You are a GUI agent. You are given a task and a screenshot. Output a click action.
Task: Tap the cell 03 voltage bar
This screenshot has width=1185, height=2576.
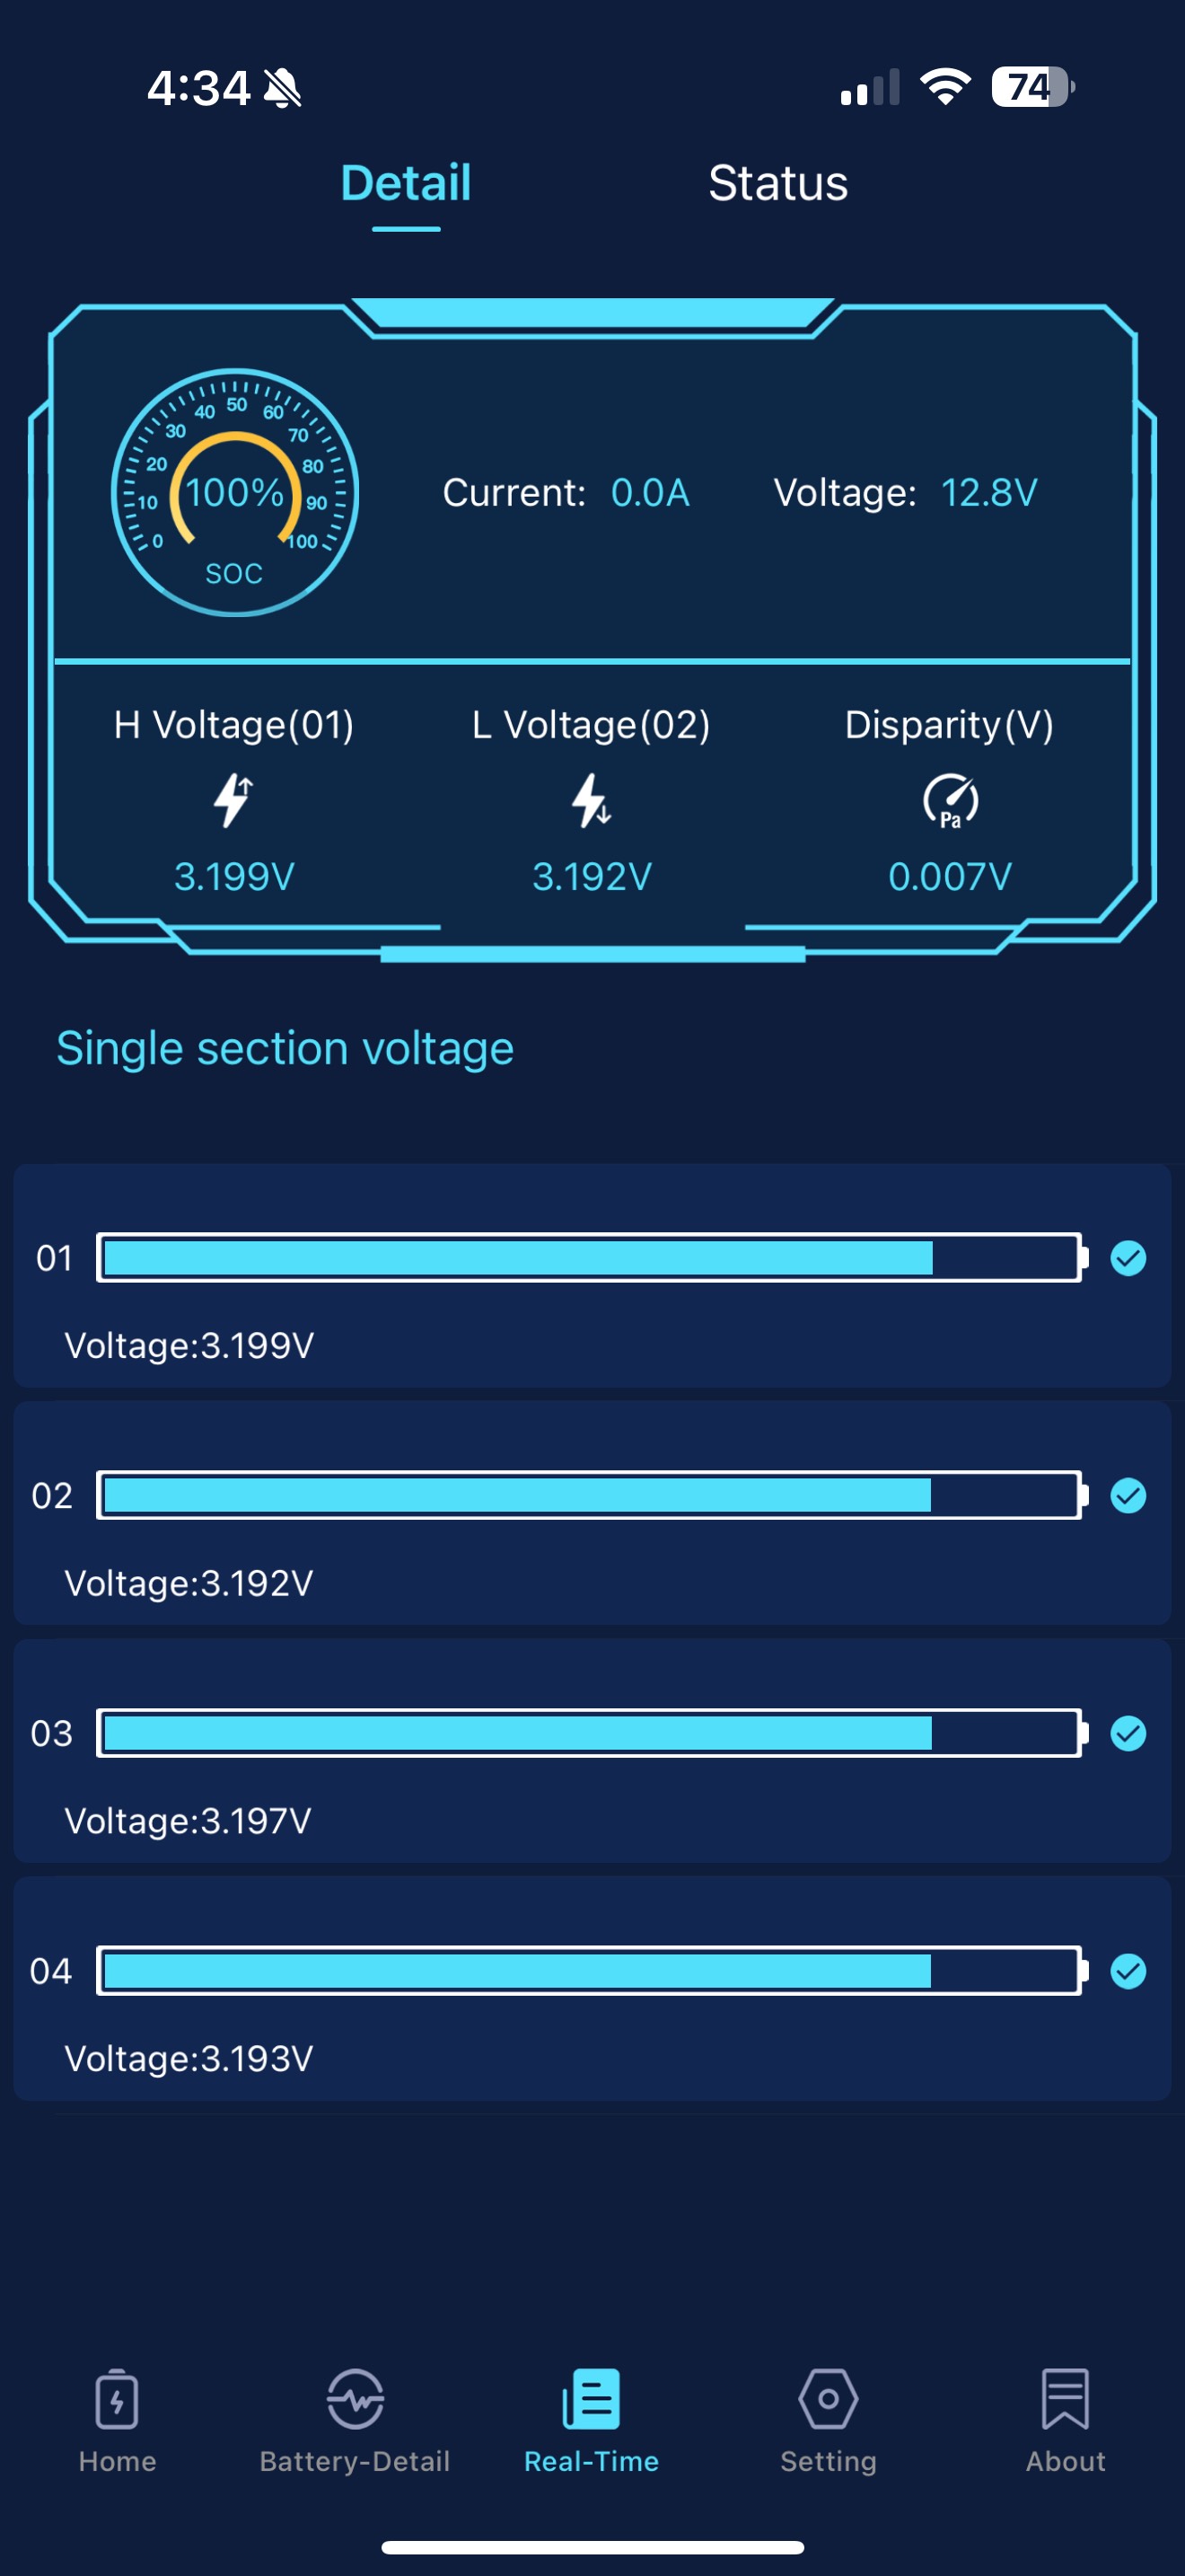[x=590, y=1733]
